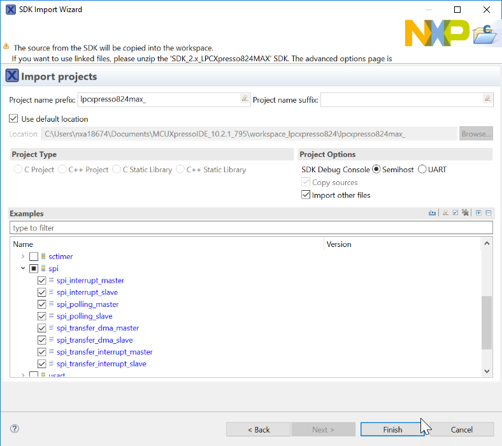
Task: Click the icon beside spi_interrupt_master
Action: tap(51, 280)
